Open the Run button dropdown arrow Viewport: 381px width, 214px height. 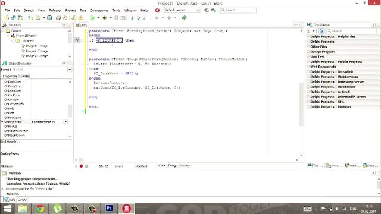(x=98, y=18)
